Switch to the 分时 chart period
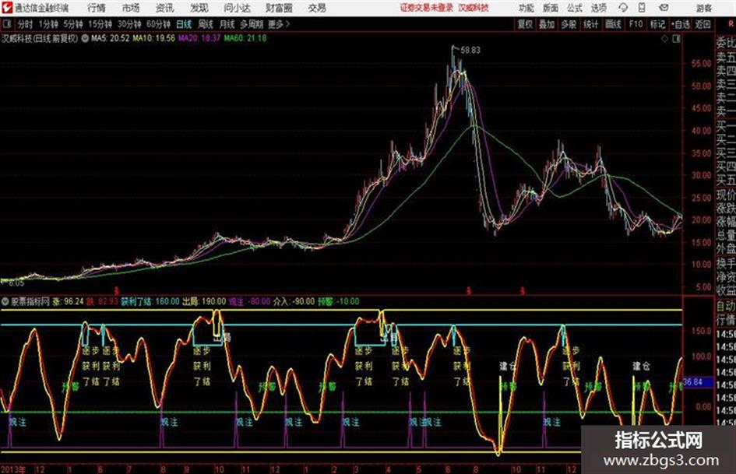Viewport: 736px width, 474px height. [x=26, y=24]
